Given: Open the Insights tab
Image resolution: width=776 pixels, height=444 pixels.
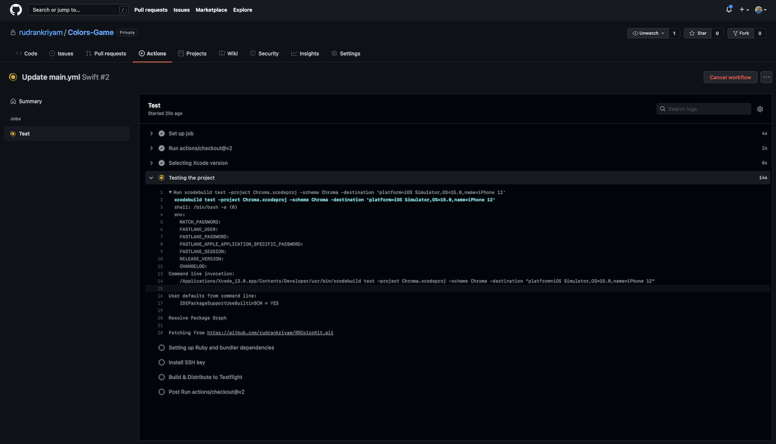Looking at the screenshot, I should click(x=305, y=53).
